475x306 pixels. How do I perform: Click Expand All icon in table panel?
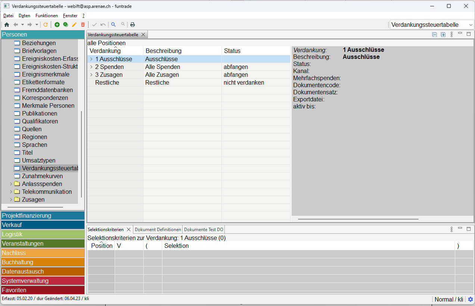pos(443,35)
